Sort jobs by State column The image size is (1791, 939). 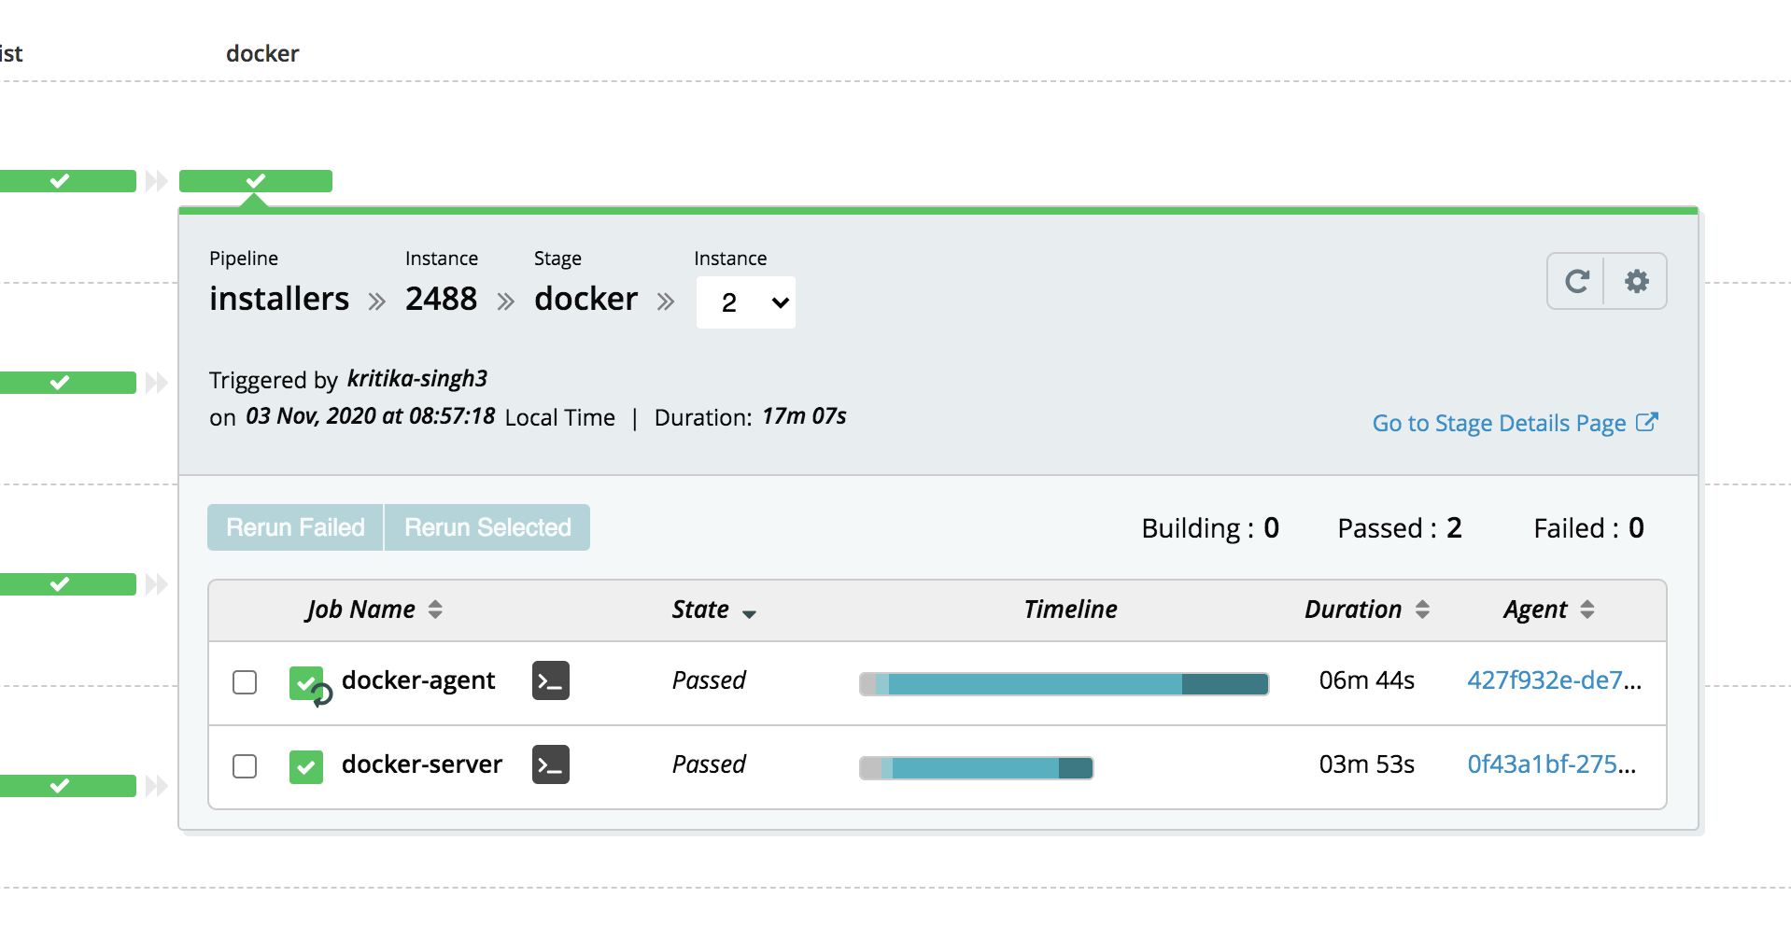coord(714,610)
